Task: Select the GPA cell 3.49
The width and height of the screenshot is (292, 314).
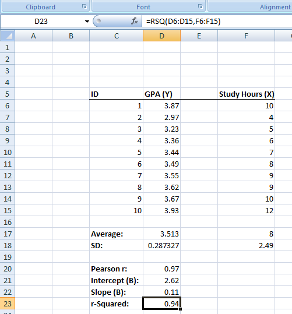Action: pos(161,164)
